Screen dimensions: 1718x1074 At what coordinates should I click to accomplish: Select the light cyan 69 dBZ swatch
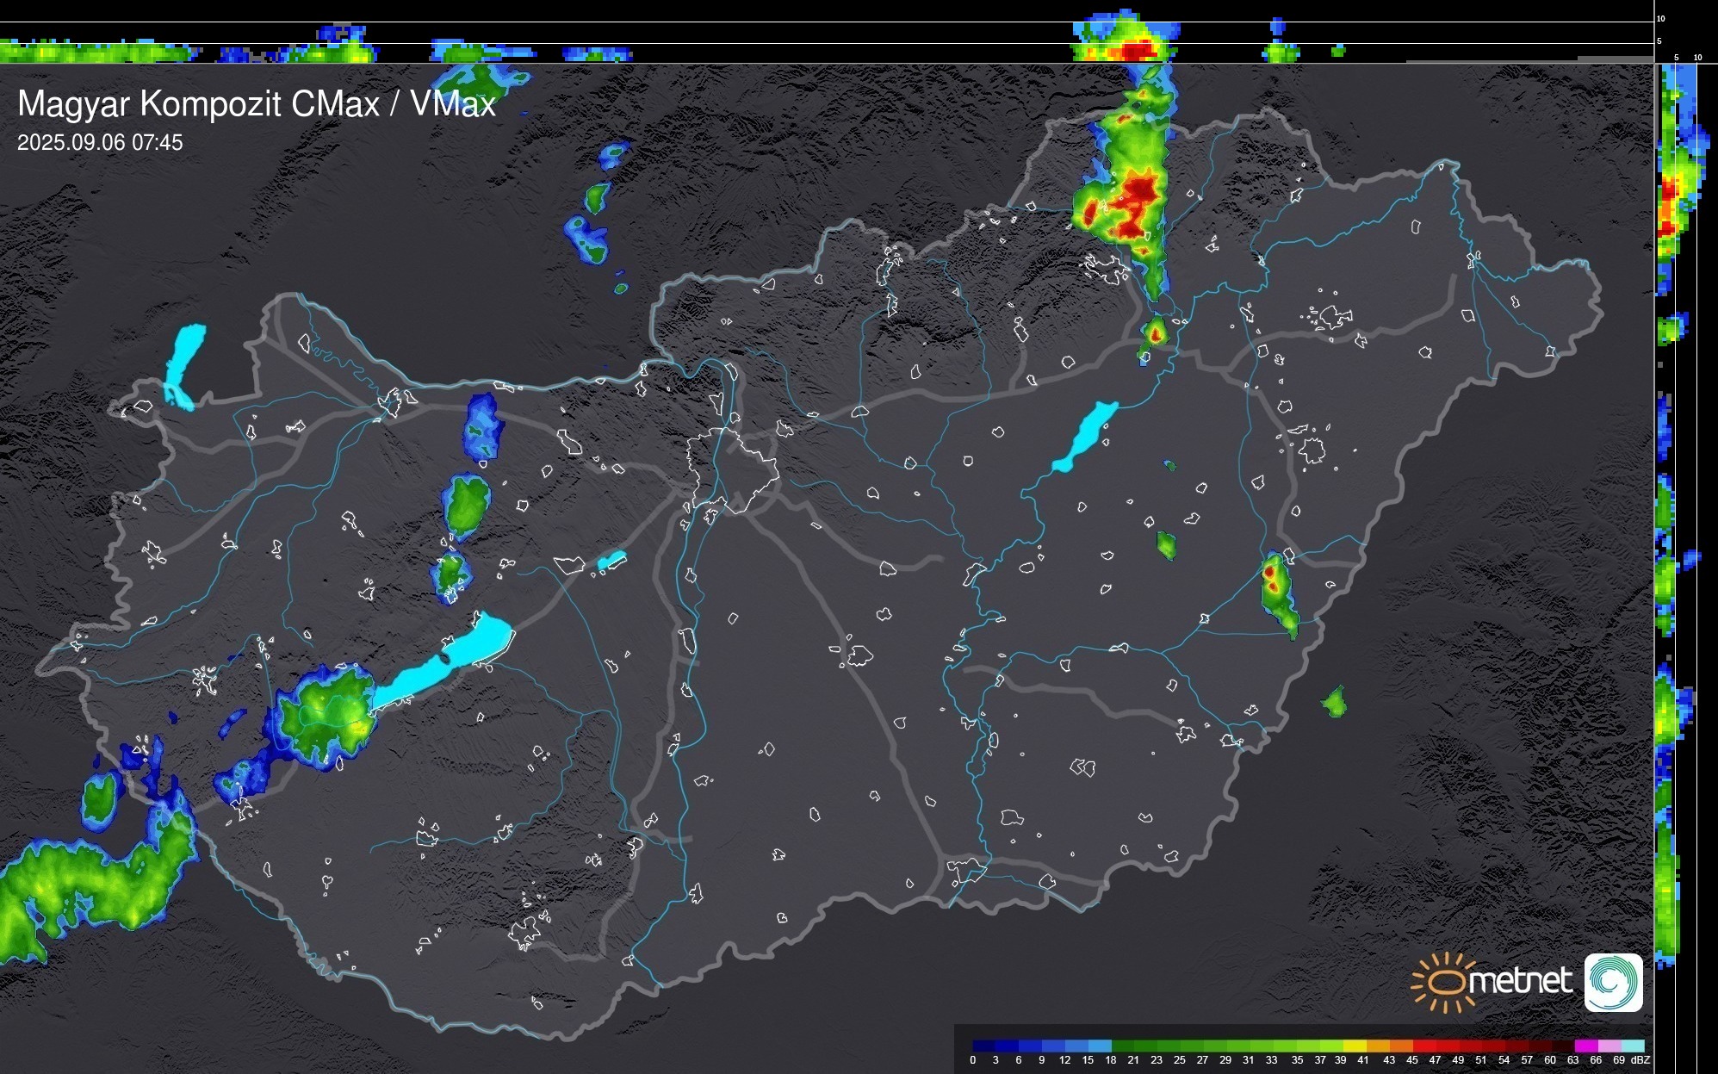click(1631, 1046)
